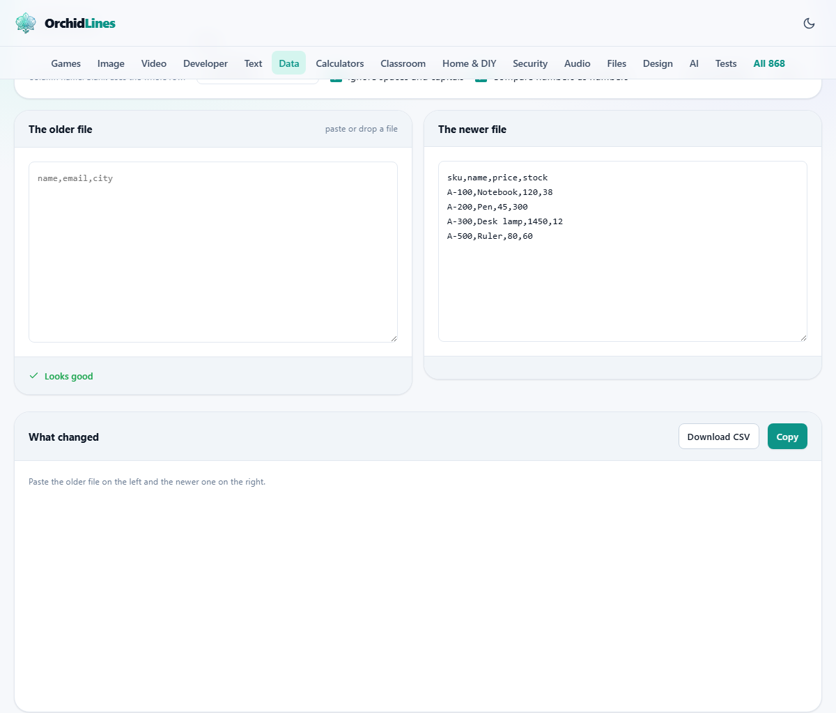Toggle dark mode with the moon icon

[809, 23]
